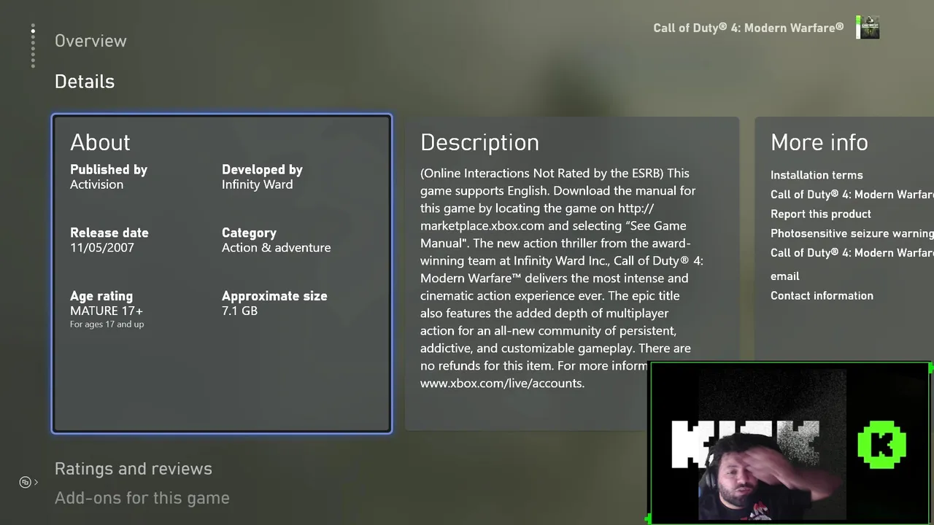
Task: Open the More info card heading
Action: [819, 142]
